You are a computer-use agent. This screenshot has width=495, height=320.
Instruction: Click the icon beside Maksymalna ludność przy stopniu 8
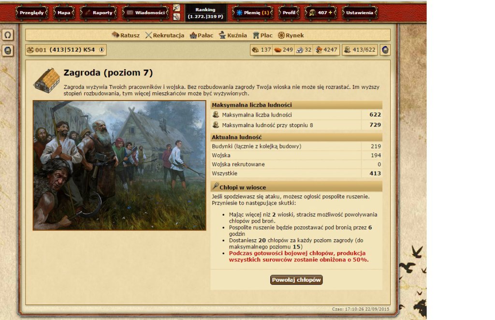[x=216, y=125]
